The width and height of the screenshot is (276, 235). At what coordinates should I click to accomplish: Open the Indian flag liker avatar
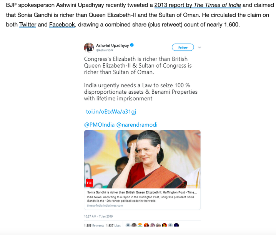pos(140,225)
